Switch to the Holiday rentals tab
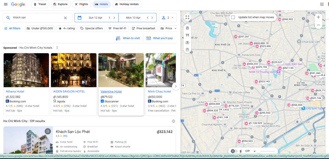This screenshot has width=329, height=159. point(127,4)
